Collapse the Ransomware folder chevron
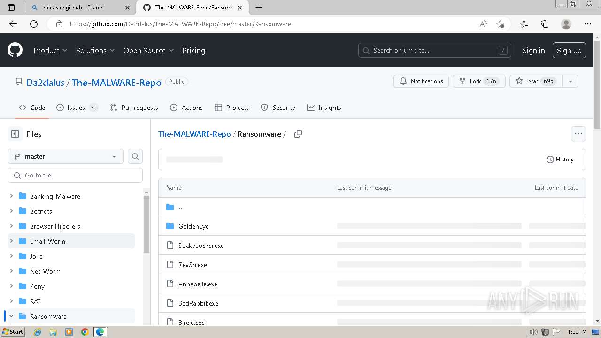The width and height of the screenshot is (601, 338). [11, 316]
